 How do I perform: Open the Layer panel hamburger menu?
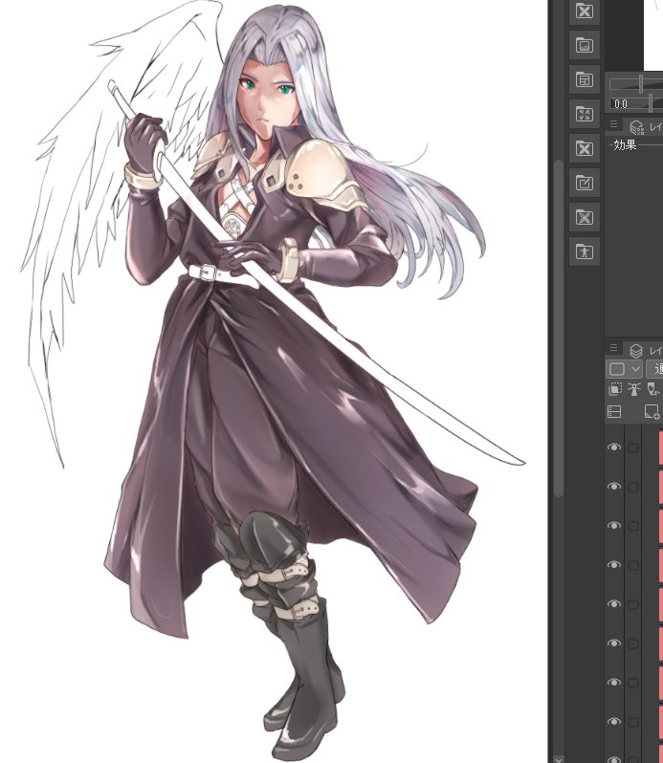click(x=613, y=348)
